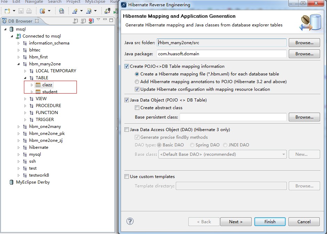
Task: Focus the Base persistent class field
Action: tap(233, 117)
